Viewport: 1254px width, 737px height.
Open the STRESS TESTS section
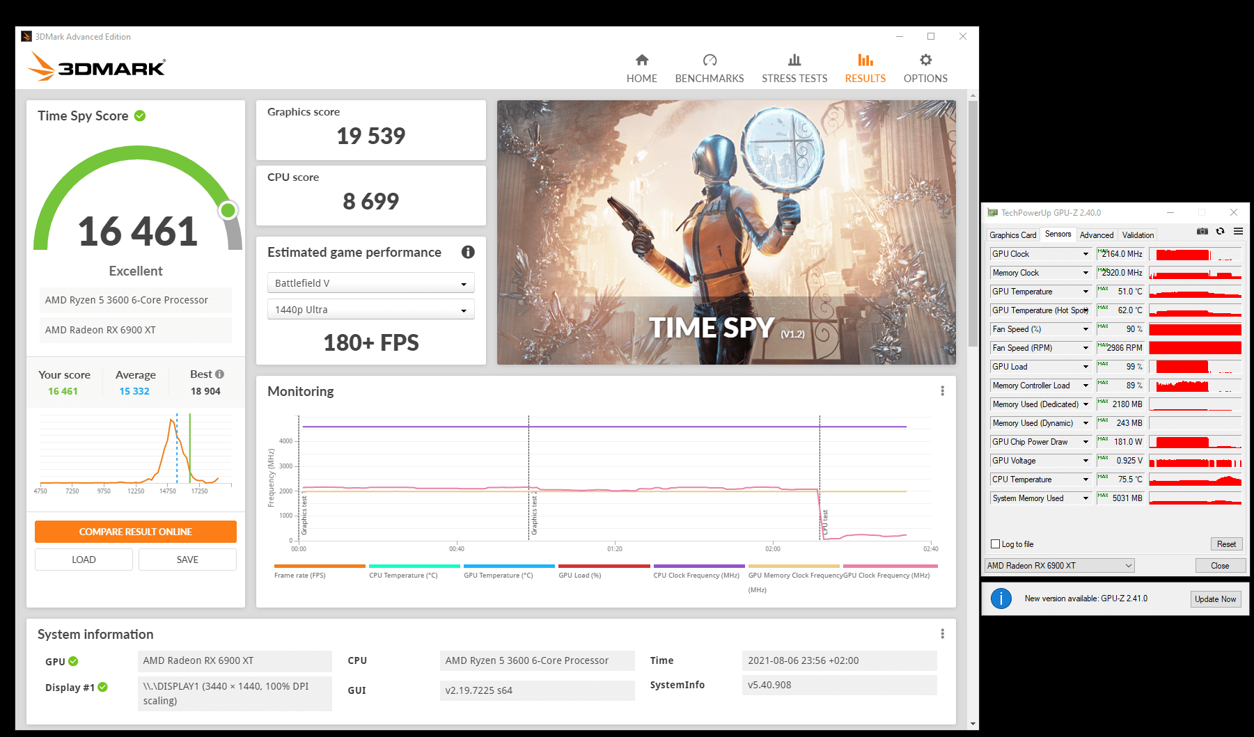[794, 68]
